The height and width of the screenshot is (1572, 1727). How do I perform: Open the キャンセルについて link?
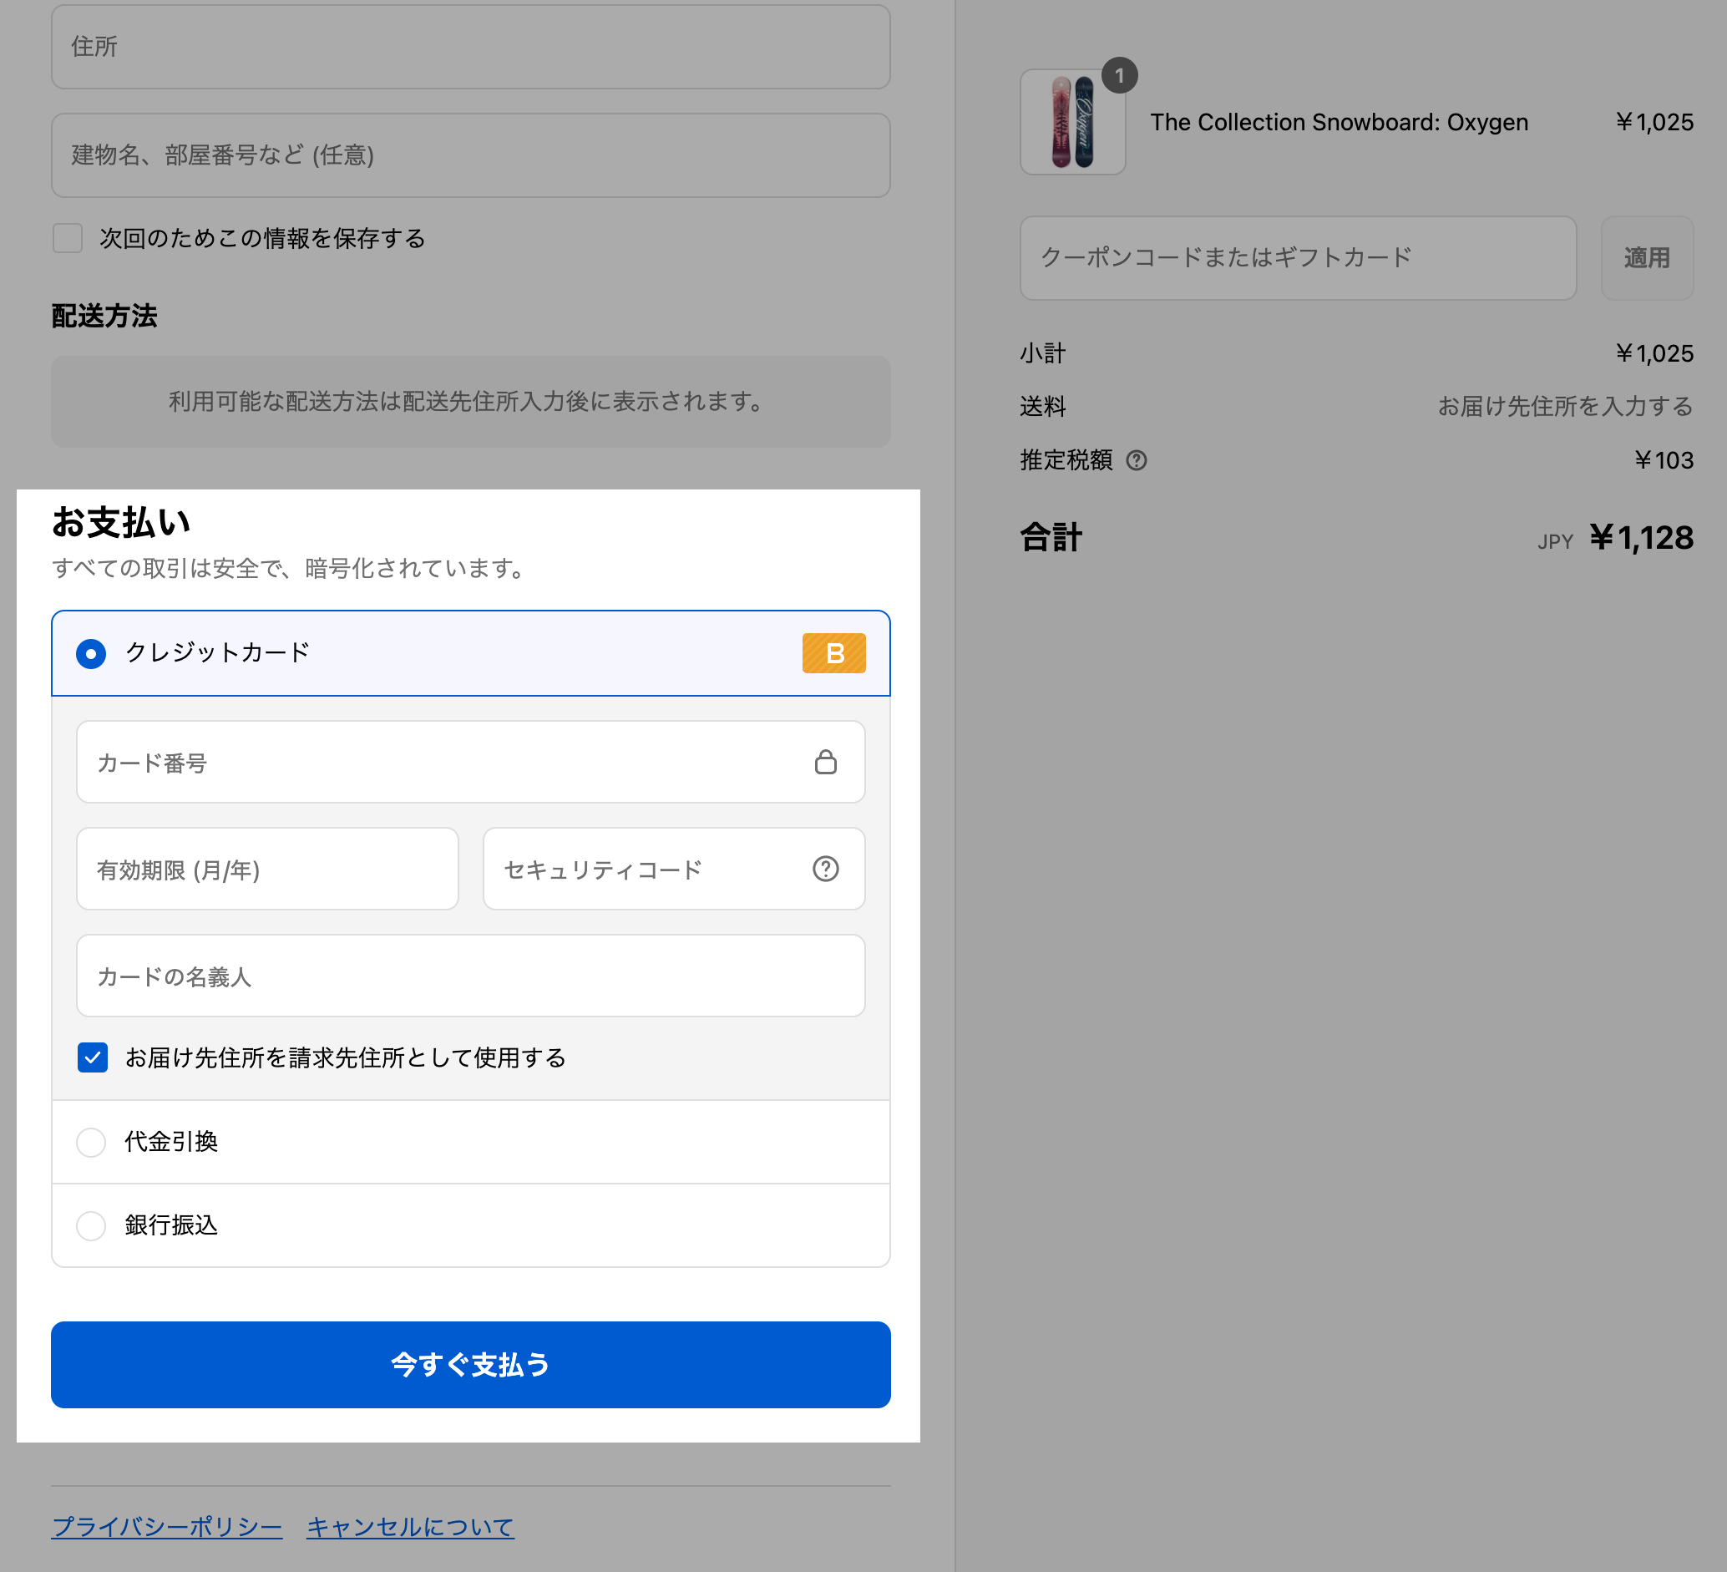(410, 1526)
